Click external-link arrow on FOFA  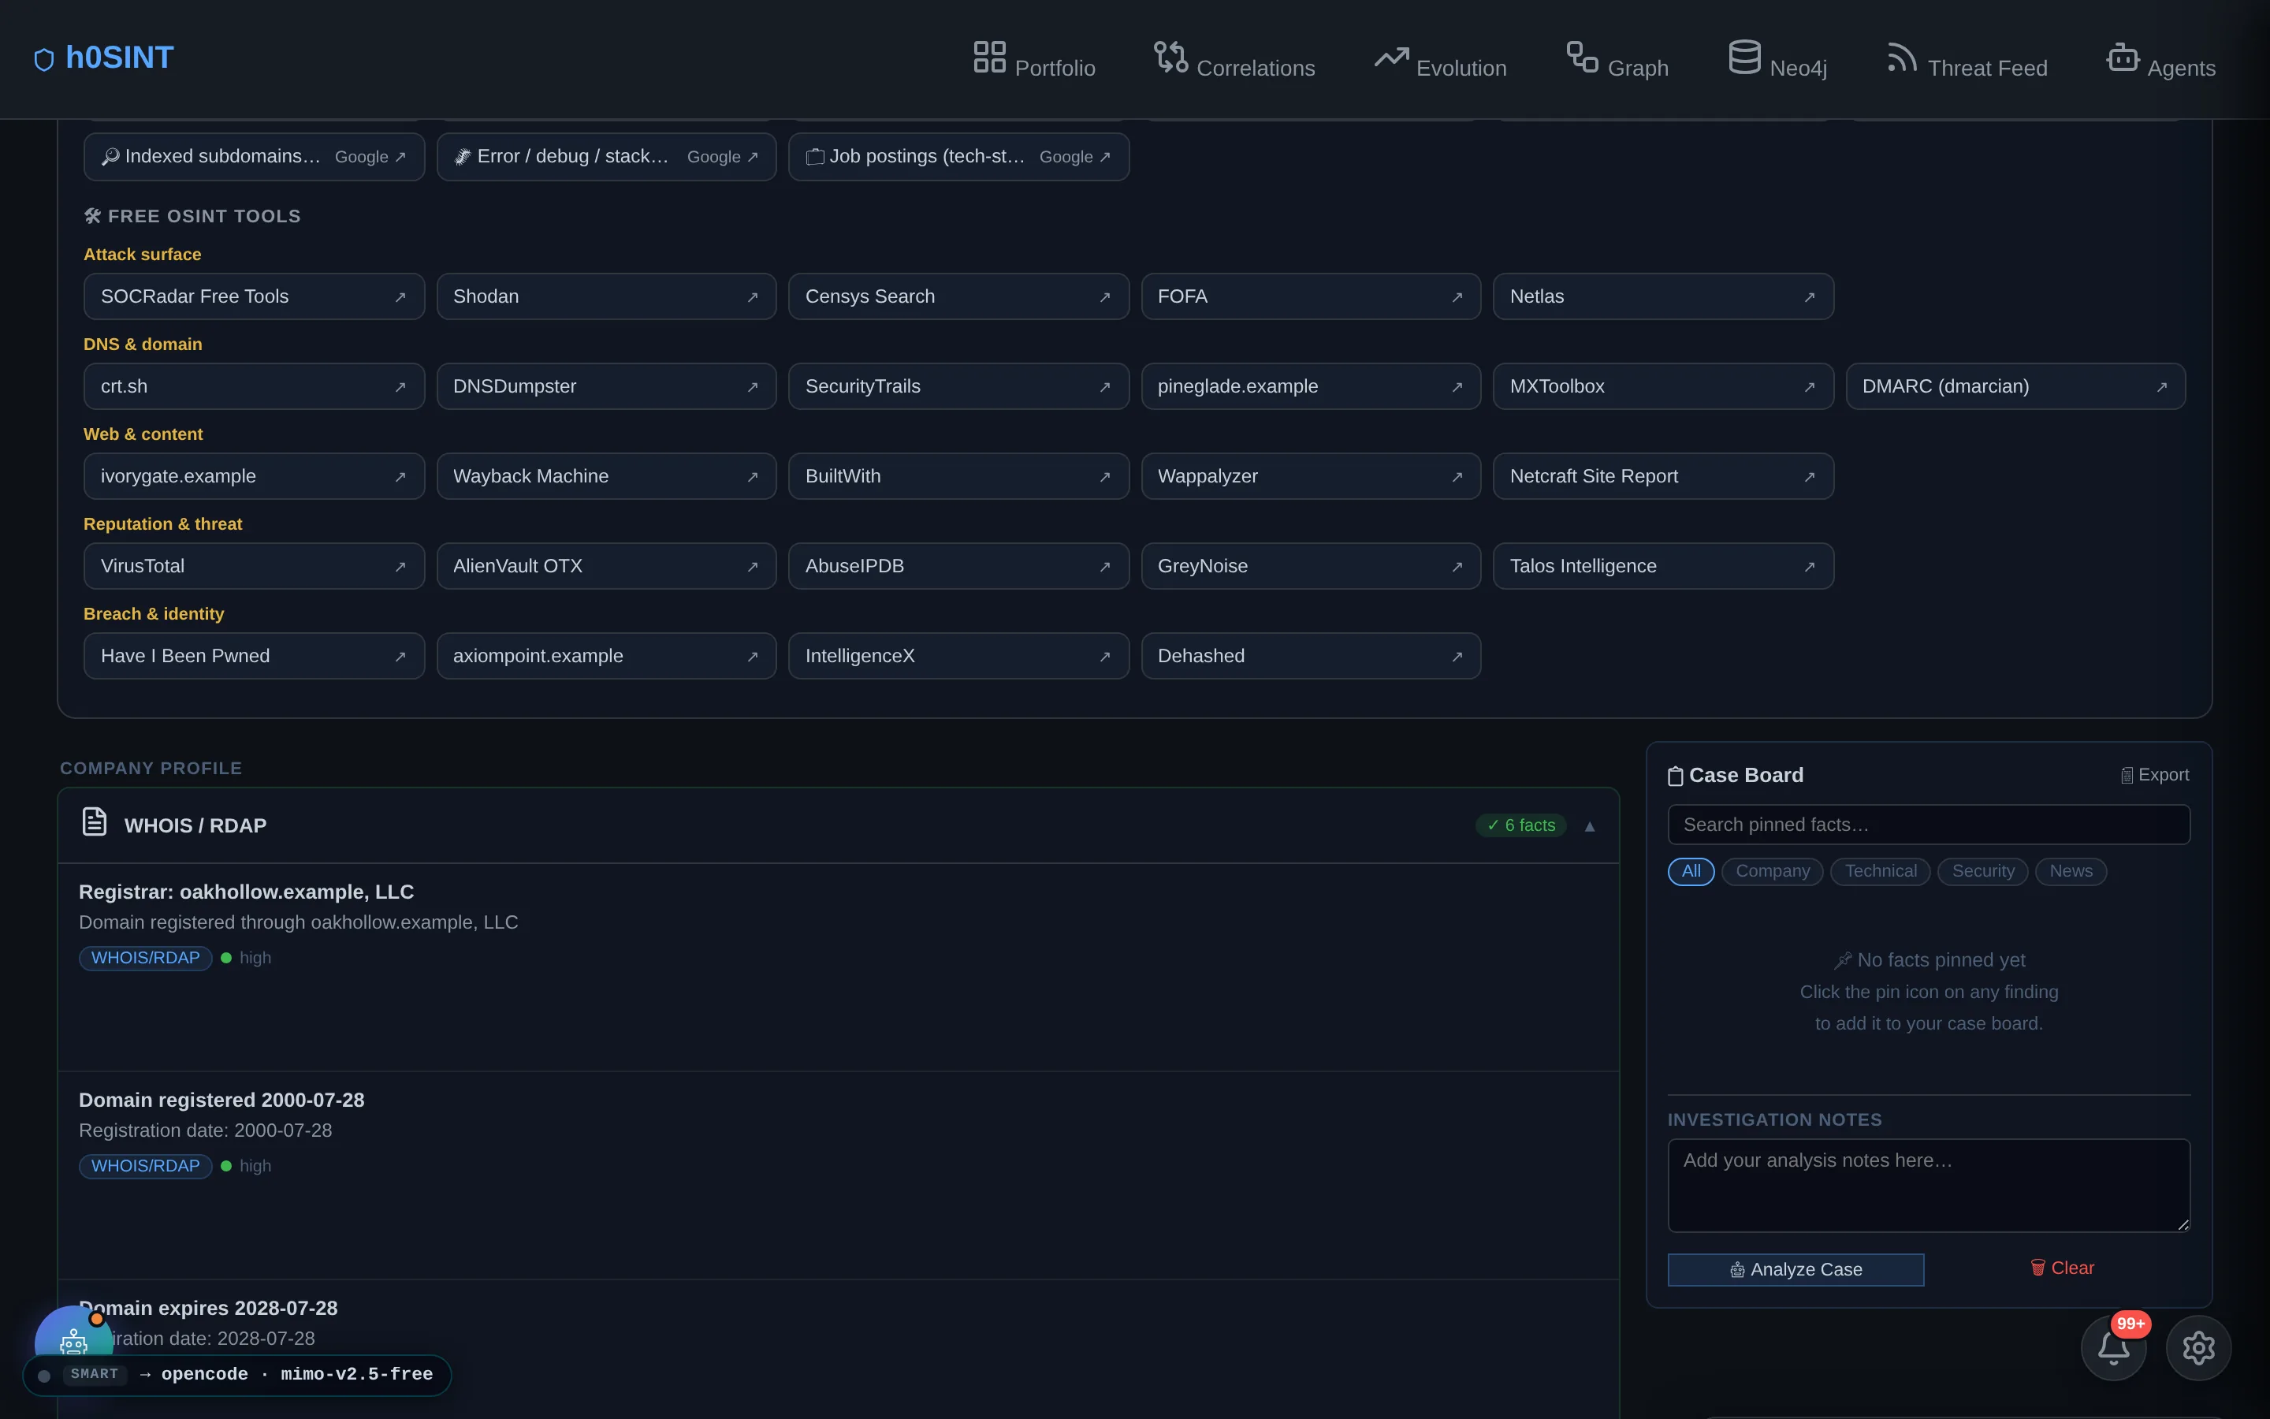click(1457, 297)
